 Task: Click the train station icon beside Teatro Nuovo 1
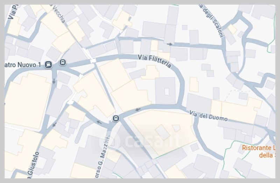48,65
